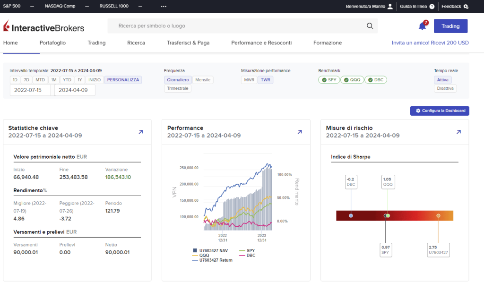Open the Home tab
Screen dimensions: 484x282
10,43
